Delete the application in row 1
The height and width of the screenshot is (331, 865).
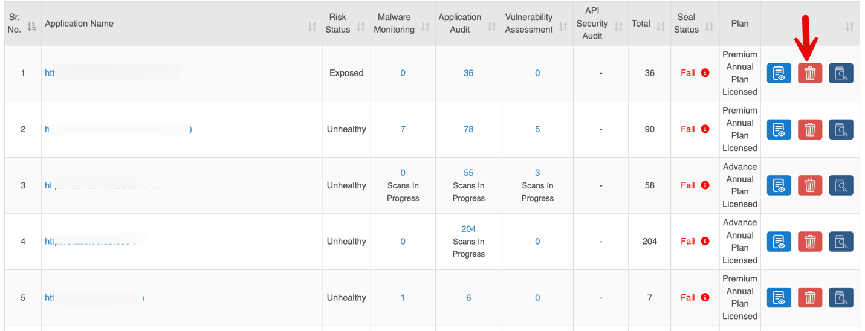tap(809, 73)
